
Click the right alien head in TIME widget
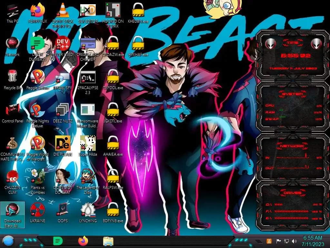click(316, 44)
